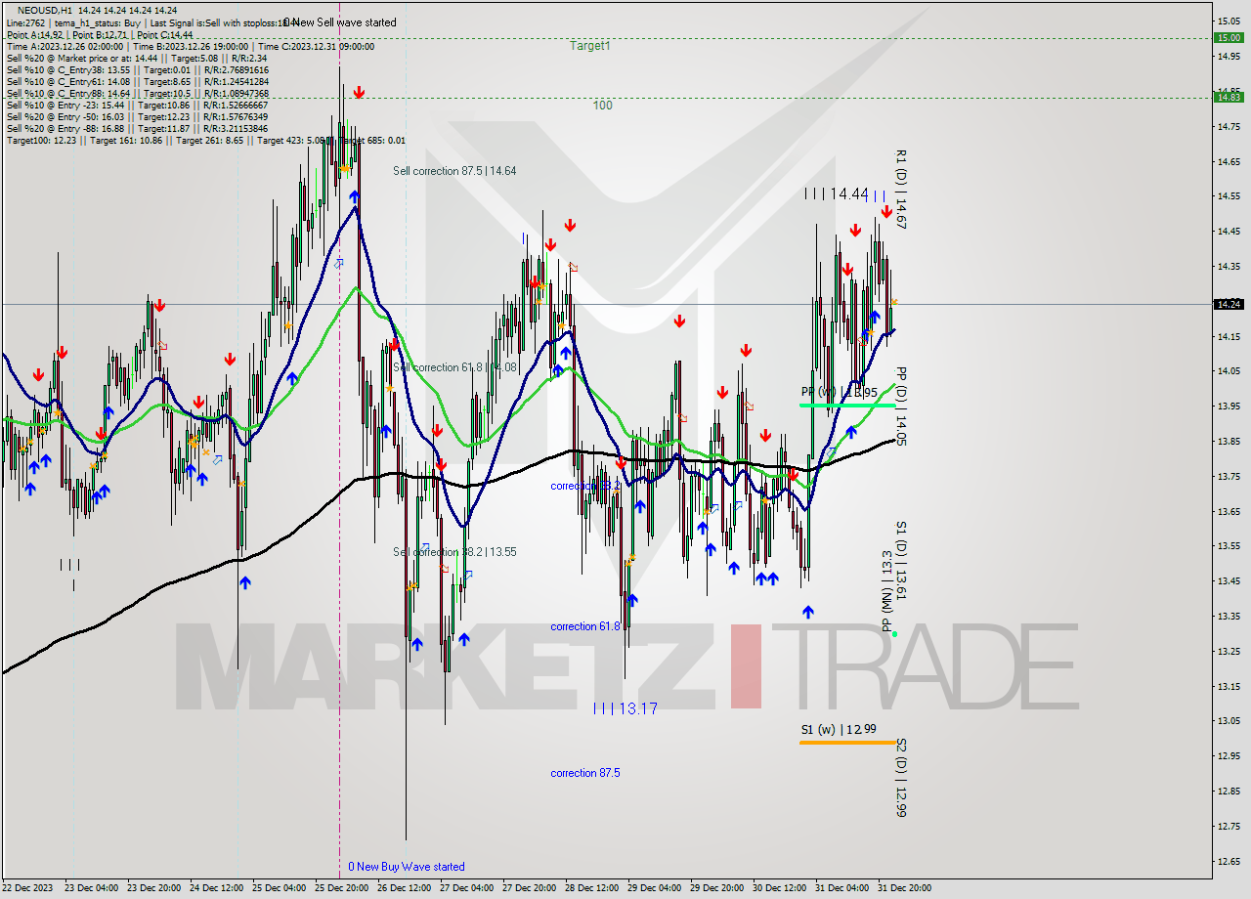Click the green PP (w) pivot line
The image size is (1251, 899).
pos(848,405)
